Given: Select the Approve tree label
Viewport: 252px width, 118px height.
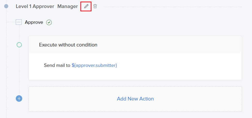Looking at the screenshot, I should click(34, 22).
